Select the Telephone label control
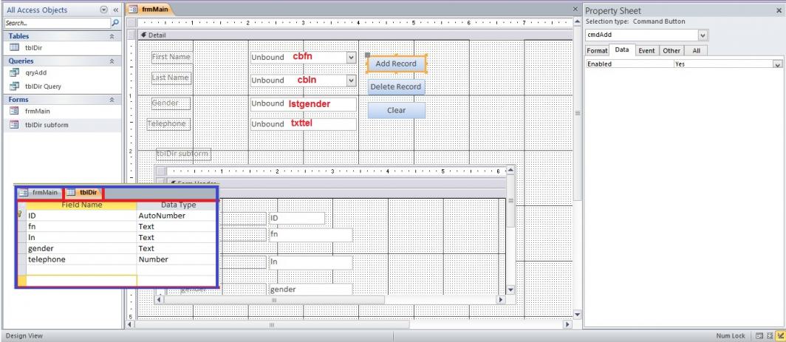 (x=169, y=124)
